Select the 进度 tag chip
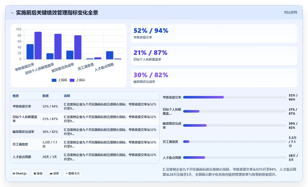The image size is (308, 187). pyautogui.click(x=54, y=173)
